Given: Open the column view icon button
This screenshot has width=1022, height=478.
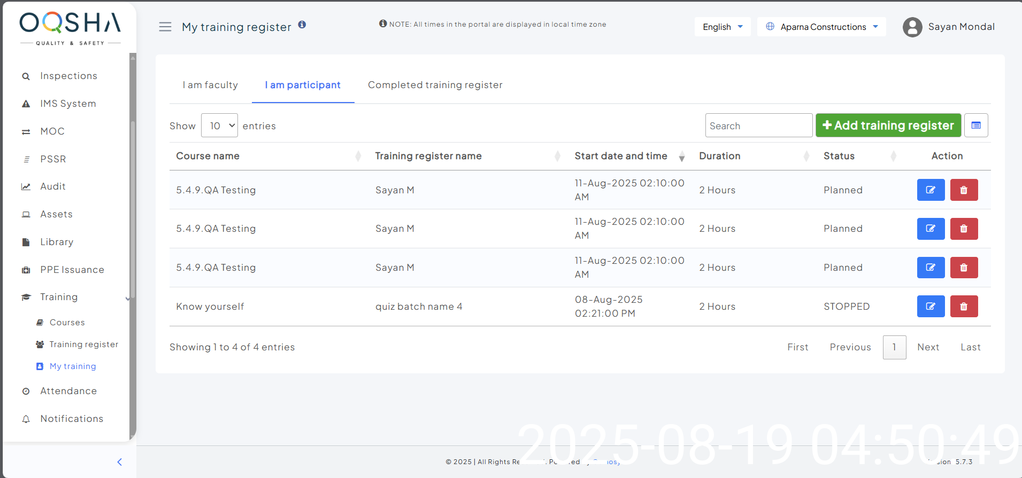Looking at the screenshot, I should tap(976, 126).
